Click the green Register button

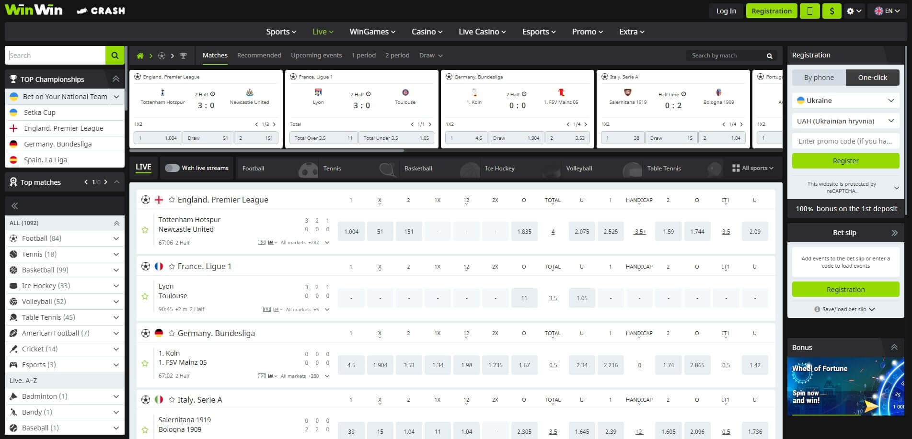click(x=845, y=161)
